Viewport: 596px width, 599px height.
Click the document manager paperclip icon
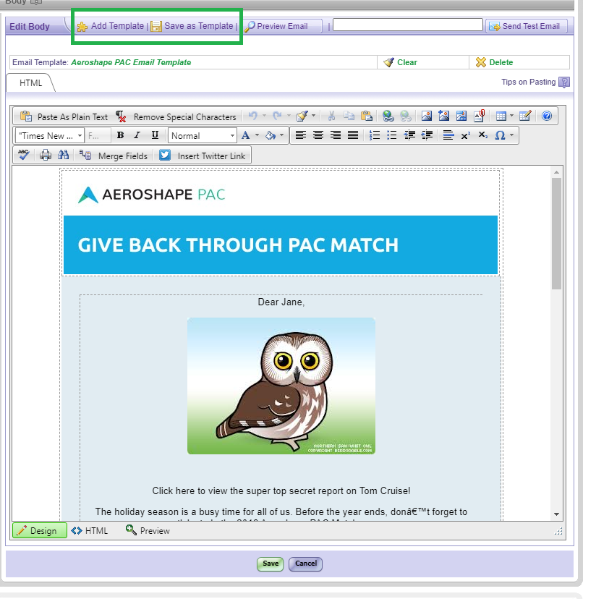(x=479, y=116)
